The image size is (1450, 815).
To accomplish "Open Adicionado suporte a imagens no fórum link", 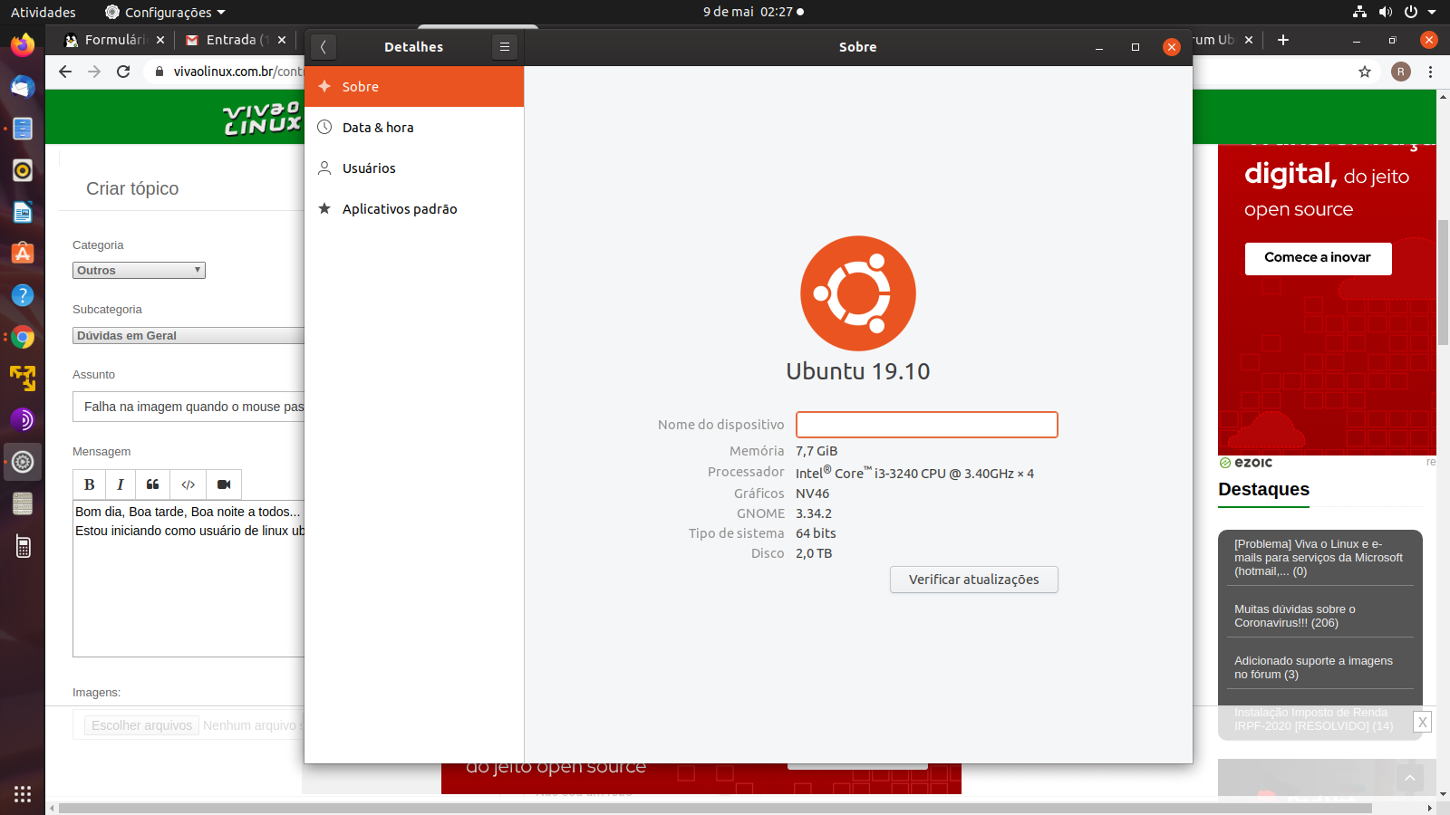I will point(1313,667).
